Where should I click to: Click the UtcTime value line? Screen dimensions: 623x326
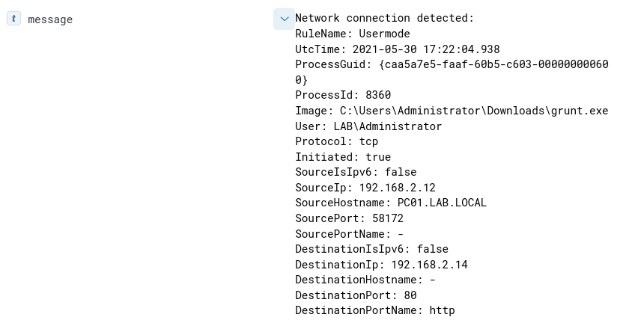tap(397, 49)
